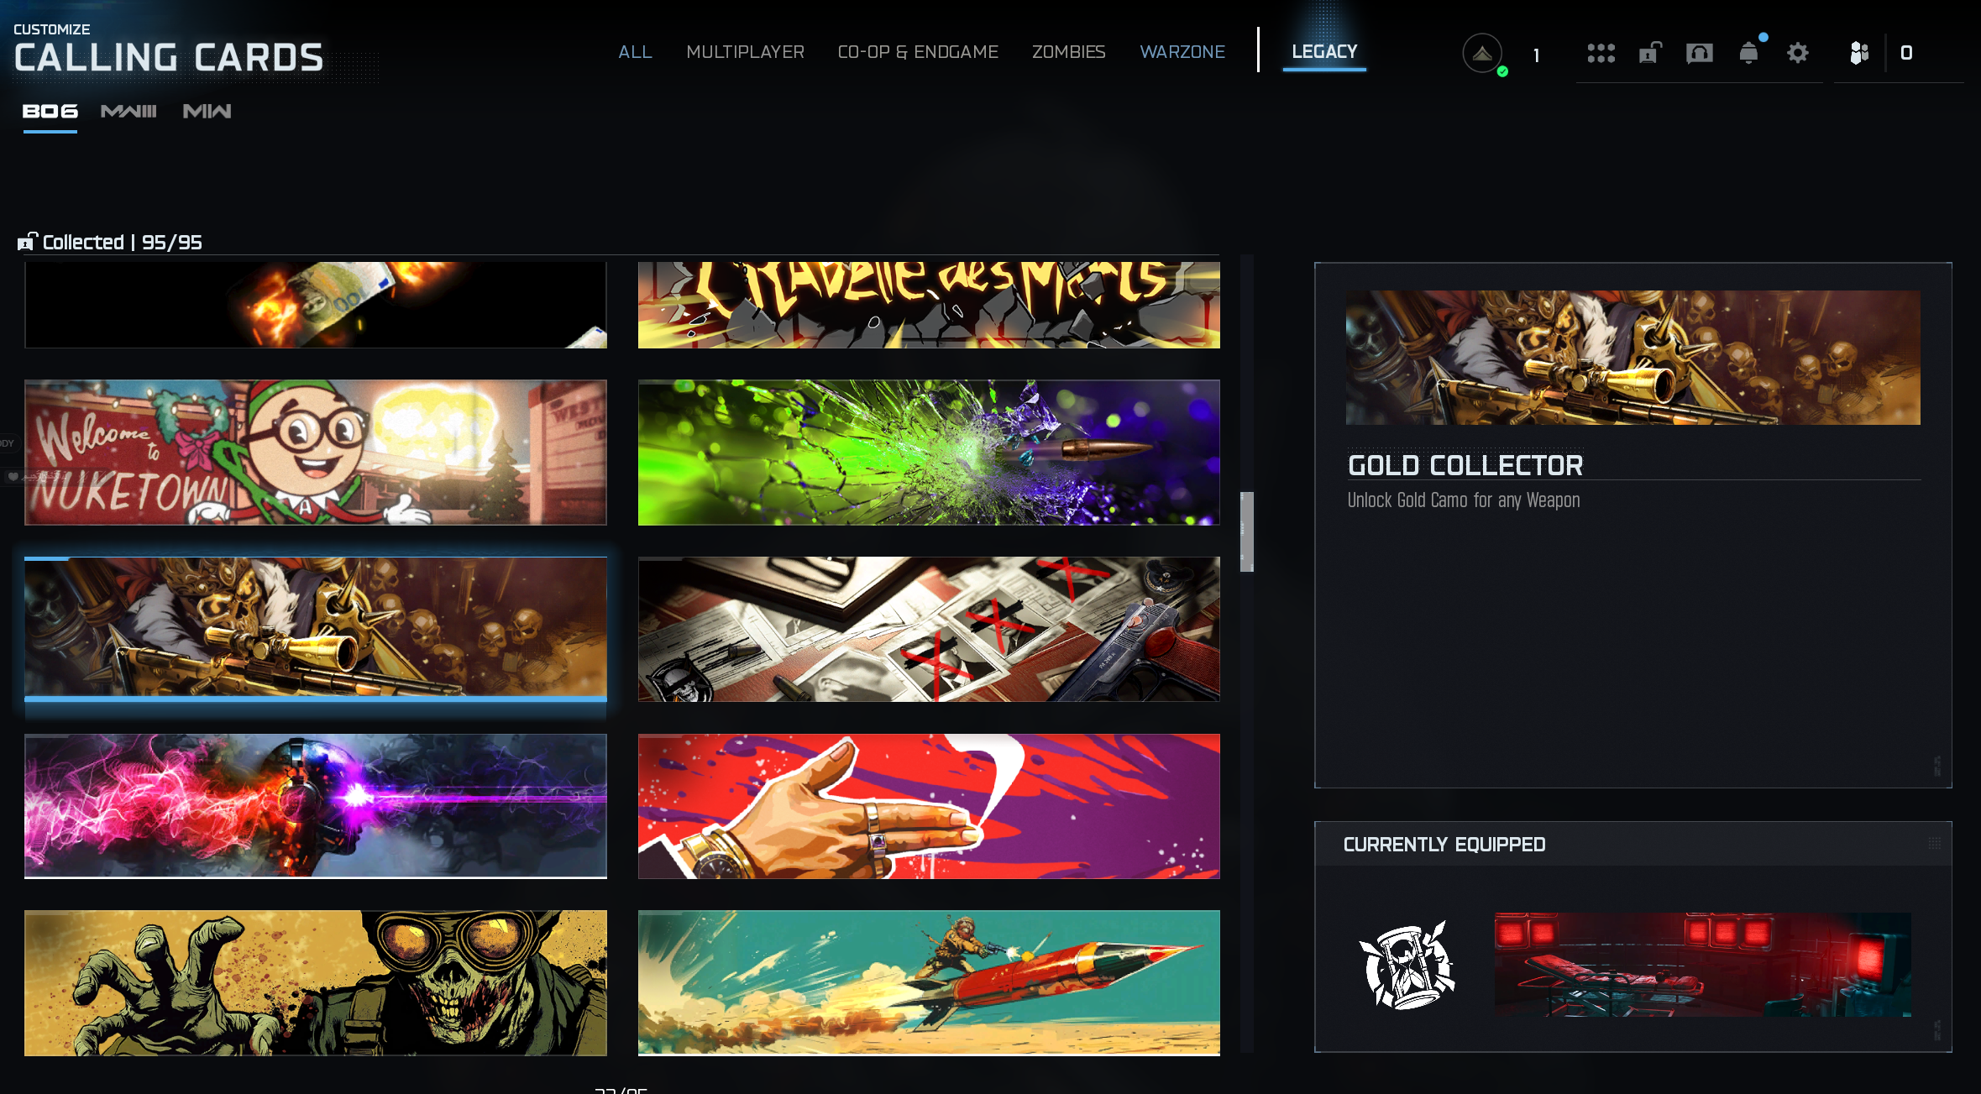The width and height of the screenshot is (1981, 1094).
Task: Switch to the MULTIPLAYER tab
Action: point(745,52)
